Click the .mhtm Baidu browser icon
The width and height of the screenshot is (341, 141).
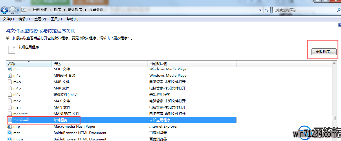(10, 139)
